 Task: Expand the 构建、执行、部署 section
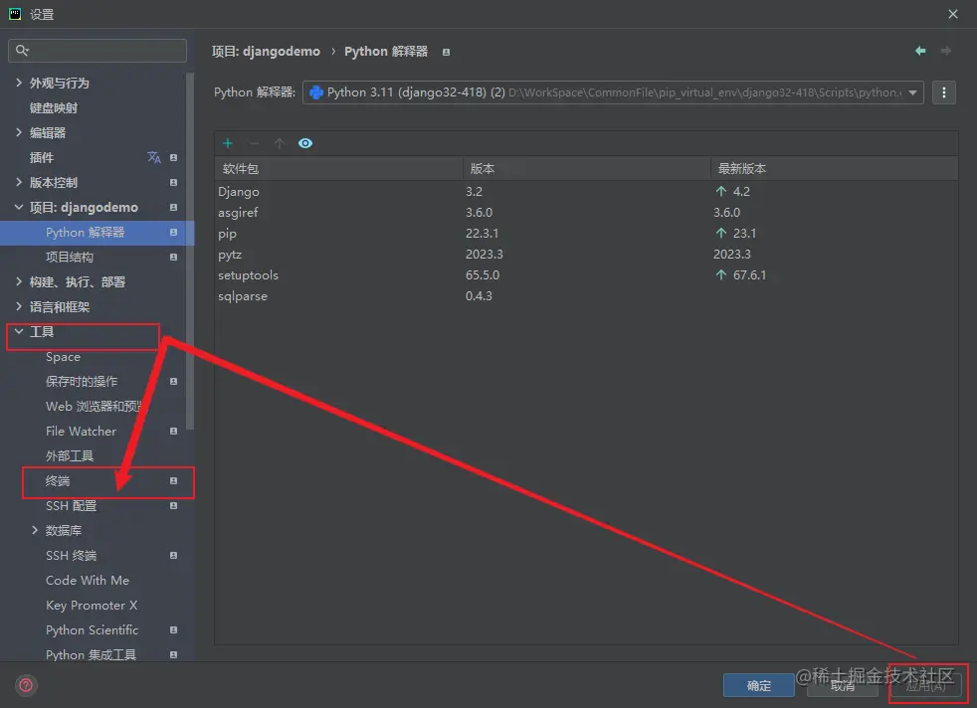pyautogui.click(x=19, y=281)
